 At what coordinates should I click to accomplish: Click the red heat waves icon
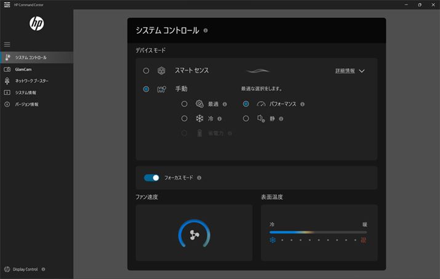(364, 240)
